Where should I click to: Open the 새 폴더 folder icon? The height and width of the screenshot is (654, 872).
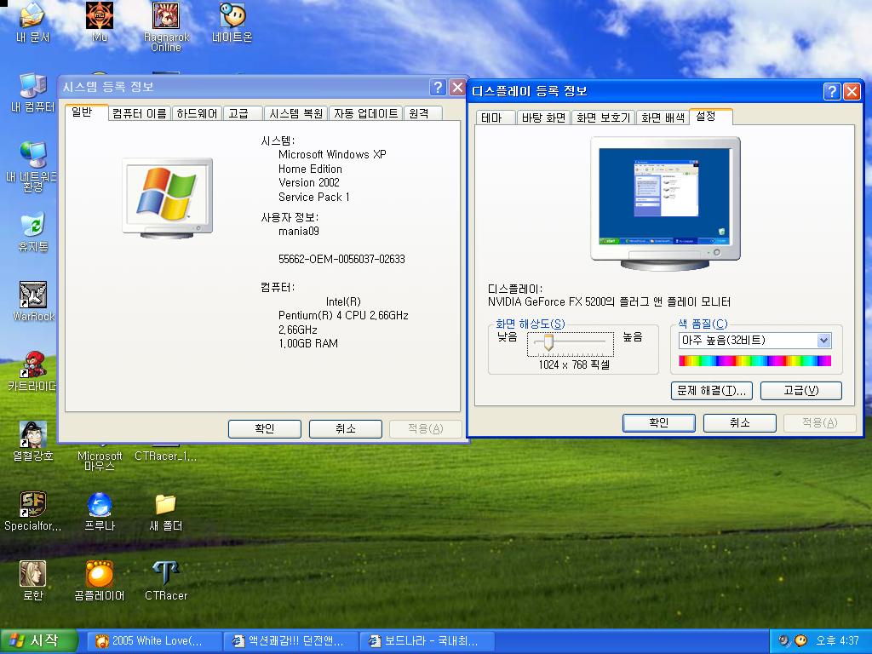pyautogui.click(x=166, y=511)
